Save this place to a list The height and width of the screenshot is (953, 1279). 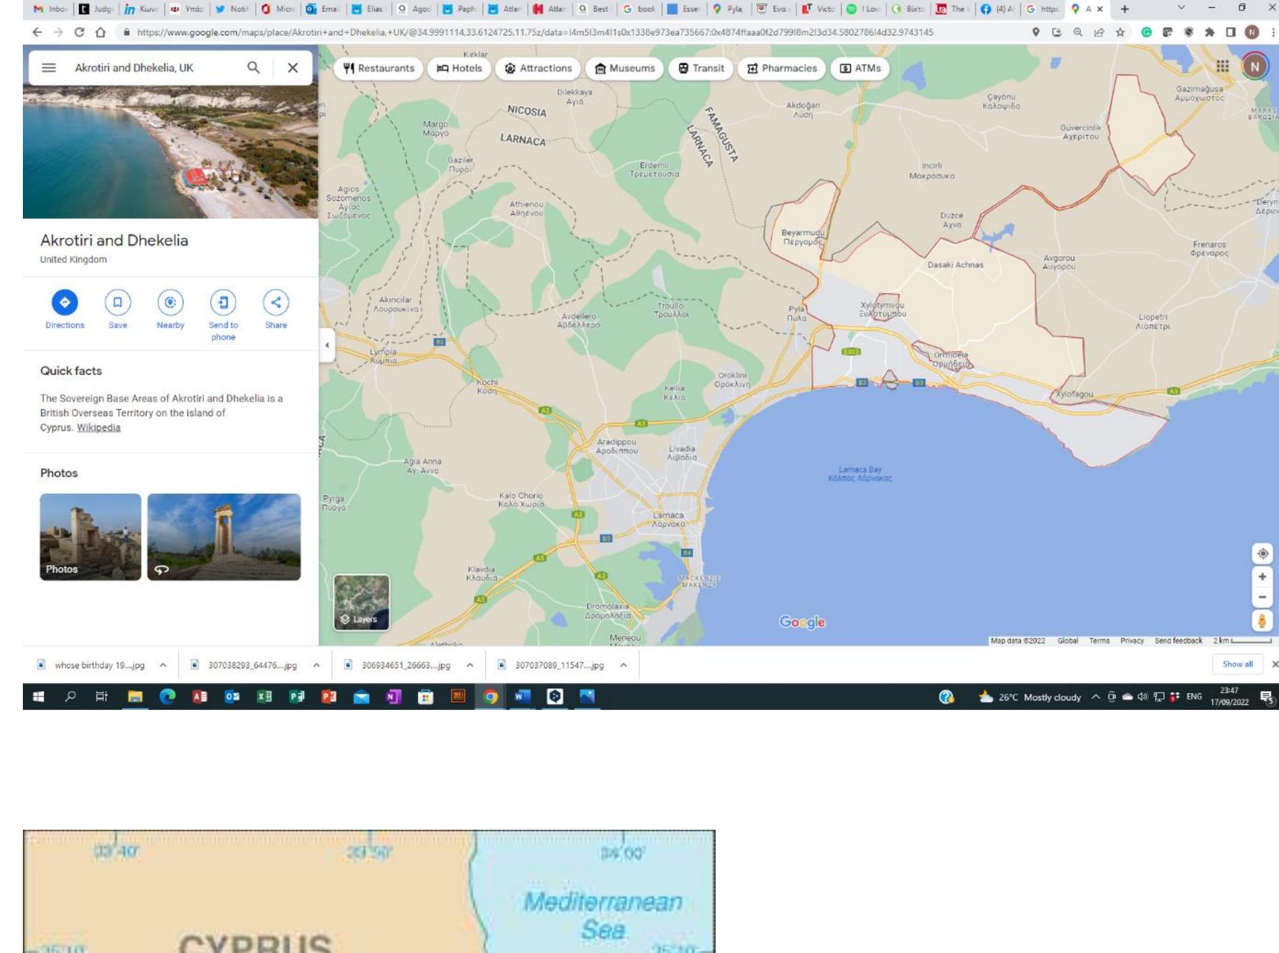[118, 302]
